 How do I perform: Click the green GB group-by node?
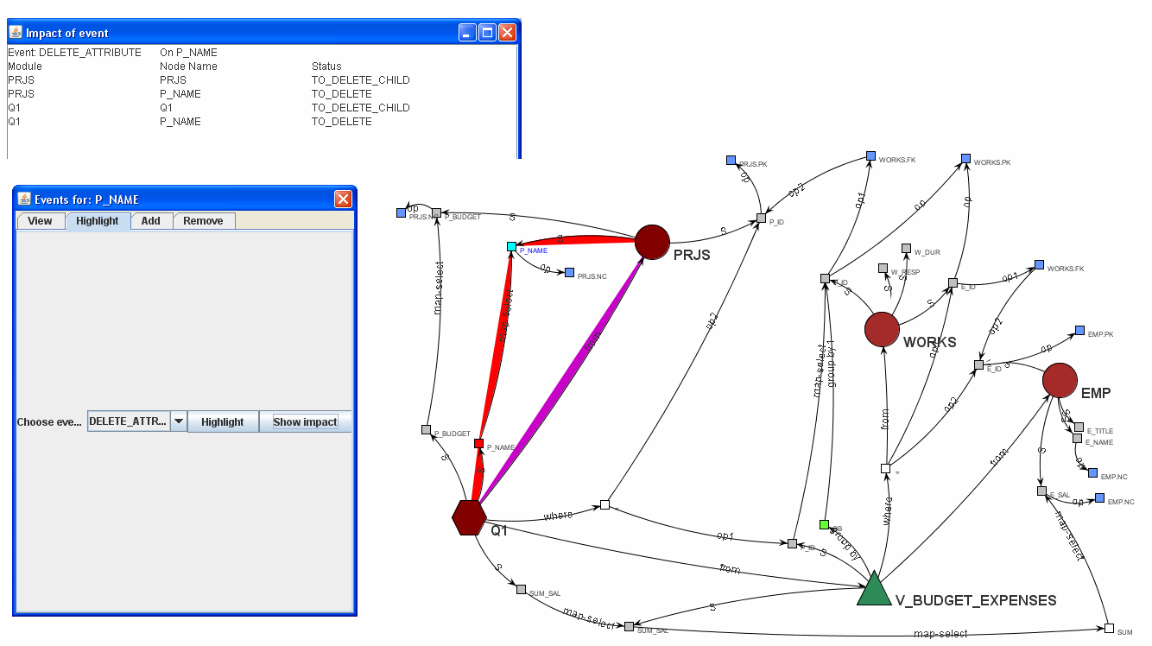824,524
